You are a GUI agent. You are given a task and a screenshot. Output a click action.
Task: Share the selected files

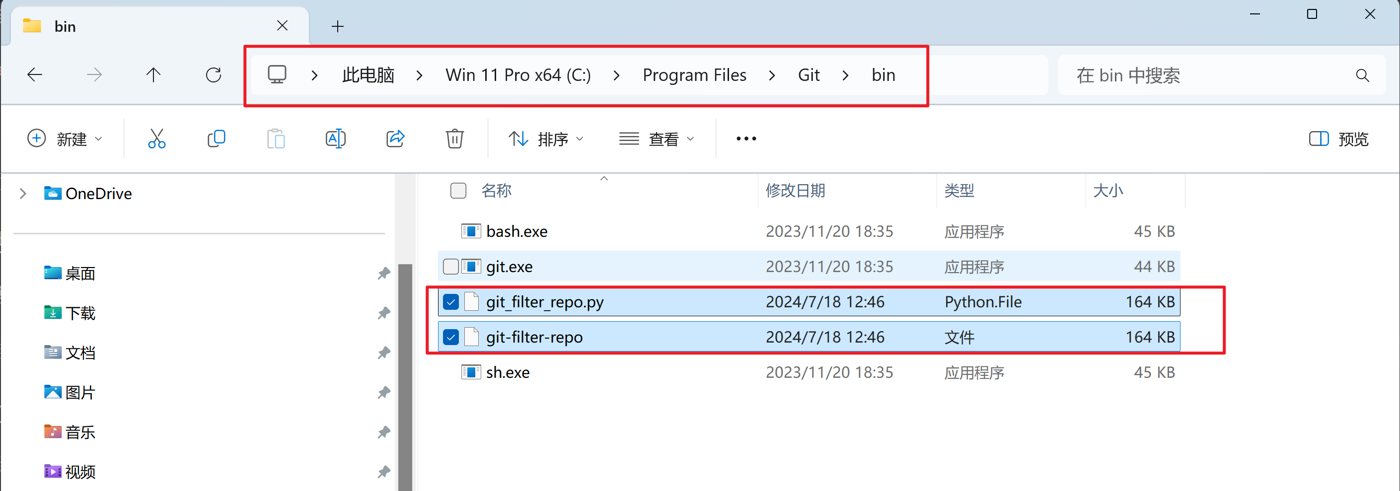pos(395,139)
